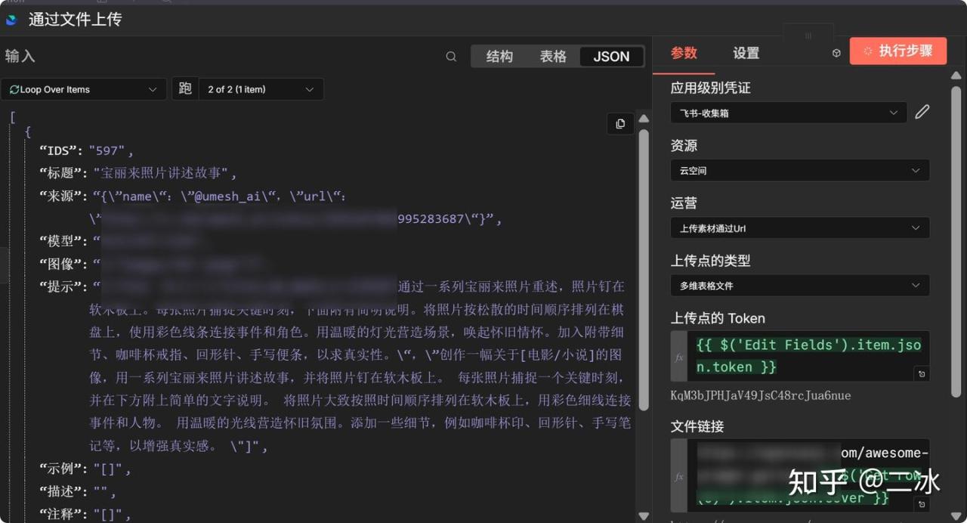The height and width of the screenshot is (523, 967).
Task: Copy JSON output with the copy icon
Action: (x=620, y=124)
